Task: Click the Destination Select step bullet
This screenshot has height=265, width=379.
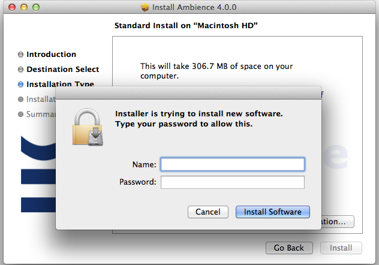Action: (21, 70)
